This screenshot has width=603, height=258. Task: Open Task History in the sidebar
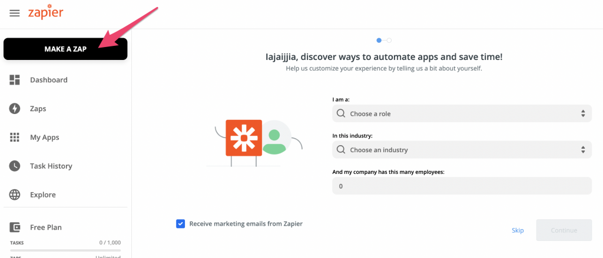pos(51,166)
